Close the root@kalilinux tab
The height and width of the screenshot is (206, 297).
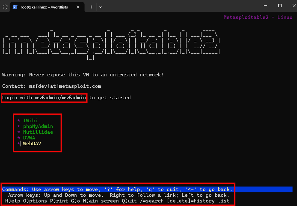[78, 7]
